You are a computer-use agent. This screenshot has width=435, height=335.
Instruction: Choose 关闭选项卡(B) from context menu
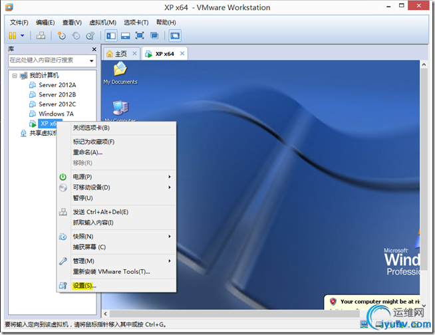point(91,128)
